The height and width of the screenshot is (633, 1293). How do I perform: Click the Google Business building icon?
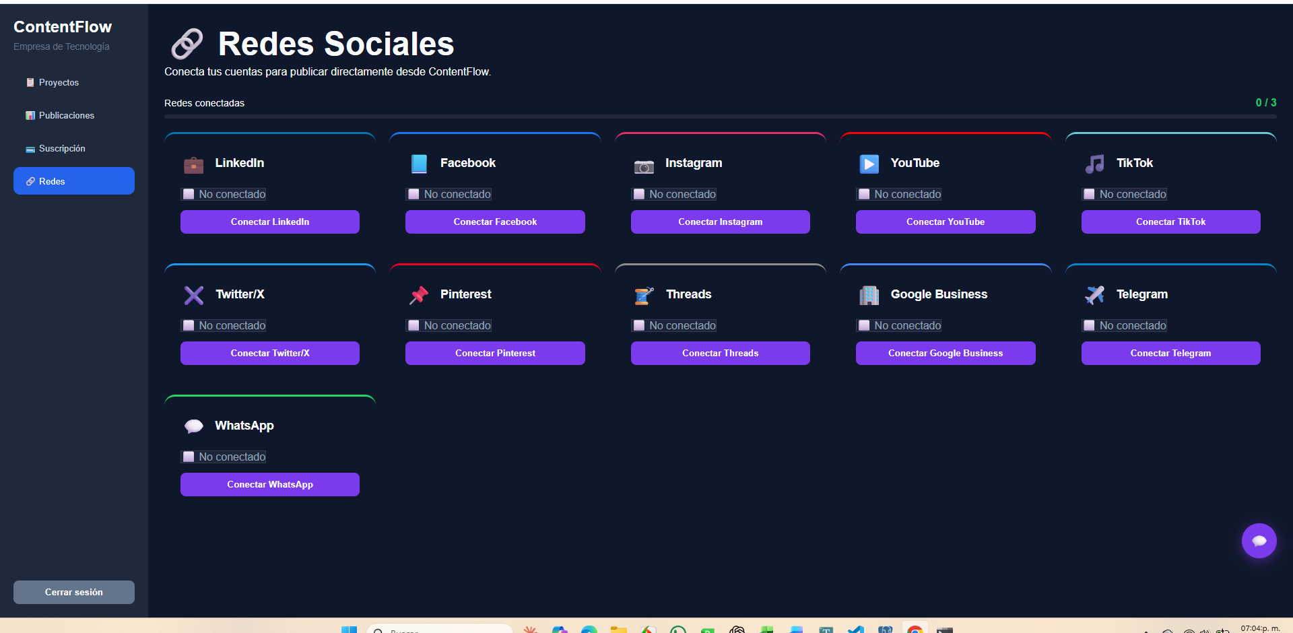tap(869, 296)
